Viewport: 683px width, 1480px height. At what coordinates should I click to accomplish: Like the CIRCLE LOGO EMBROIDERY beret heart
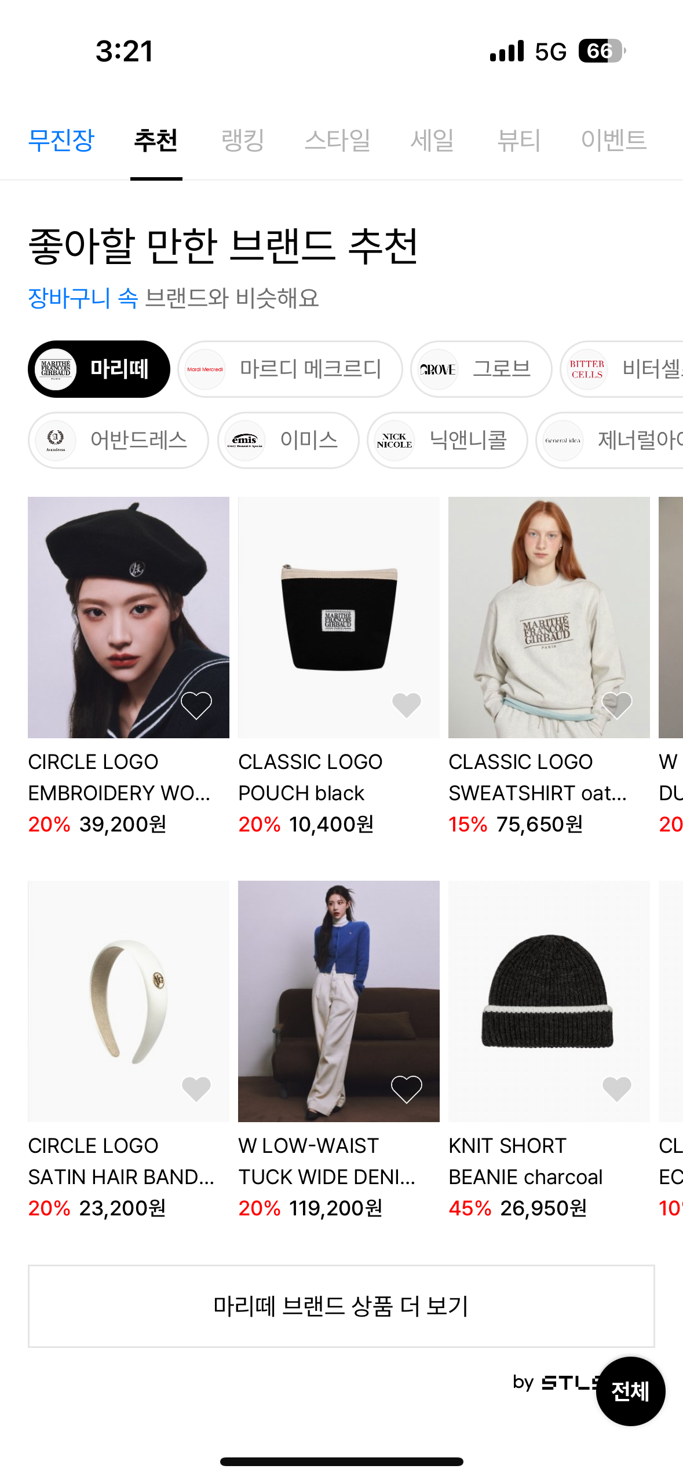(x=196, y=705)
